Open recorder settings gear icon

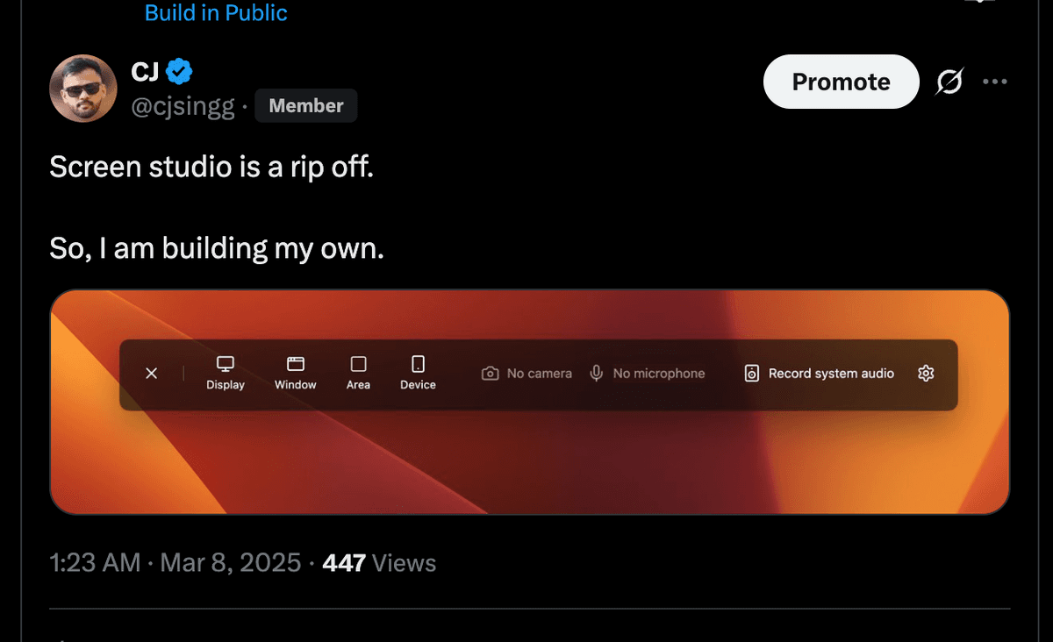[926, 374]
